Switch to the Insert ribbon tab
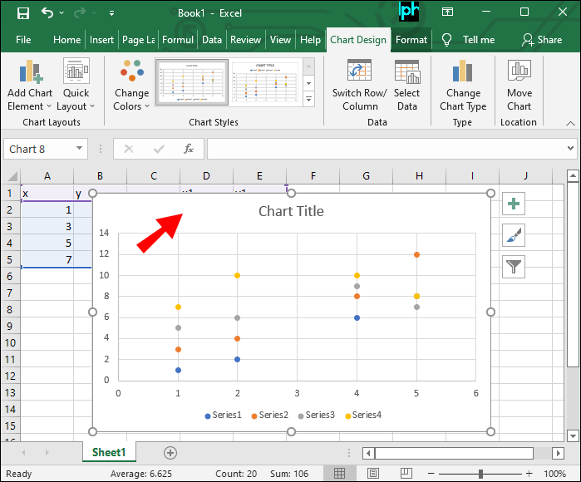The image size is (581, 482). pos(101,39)
